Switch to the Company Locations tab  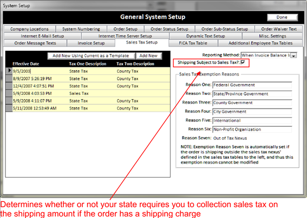(29, 29)
